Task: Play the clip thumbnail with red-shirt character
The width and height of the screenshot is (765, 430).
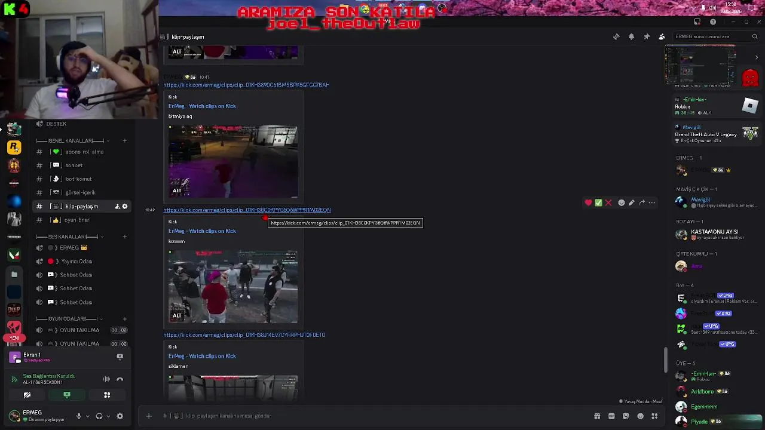Action: point(233,287)
